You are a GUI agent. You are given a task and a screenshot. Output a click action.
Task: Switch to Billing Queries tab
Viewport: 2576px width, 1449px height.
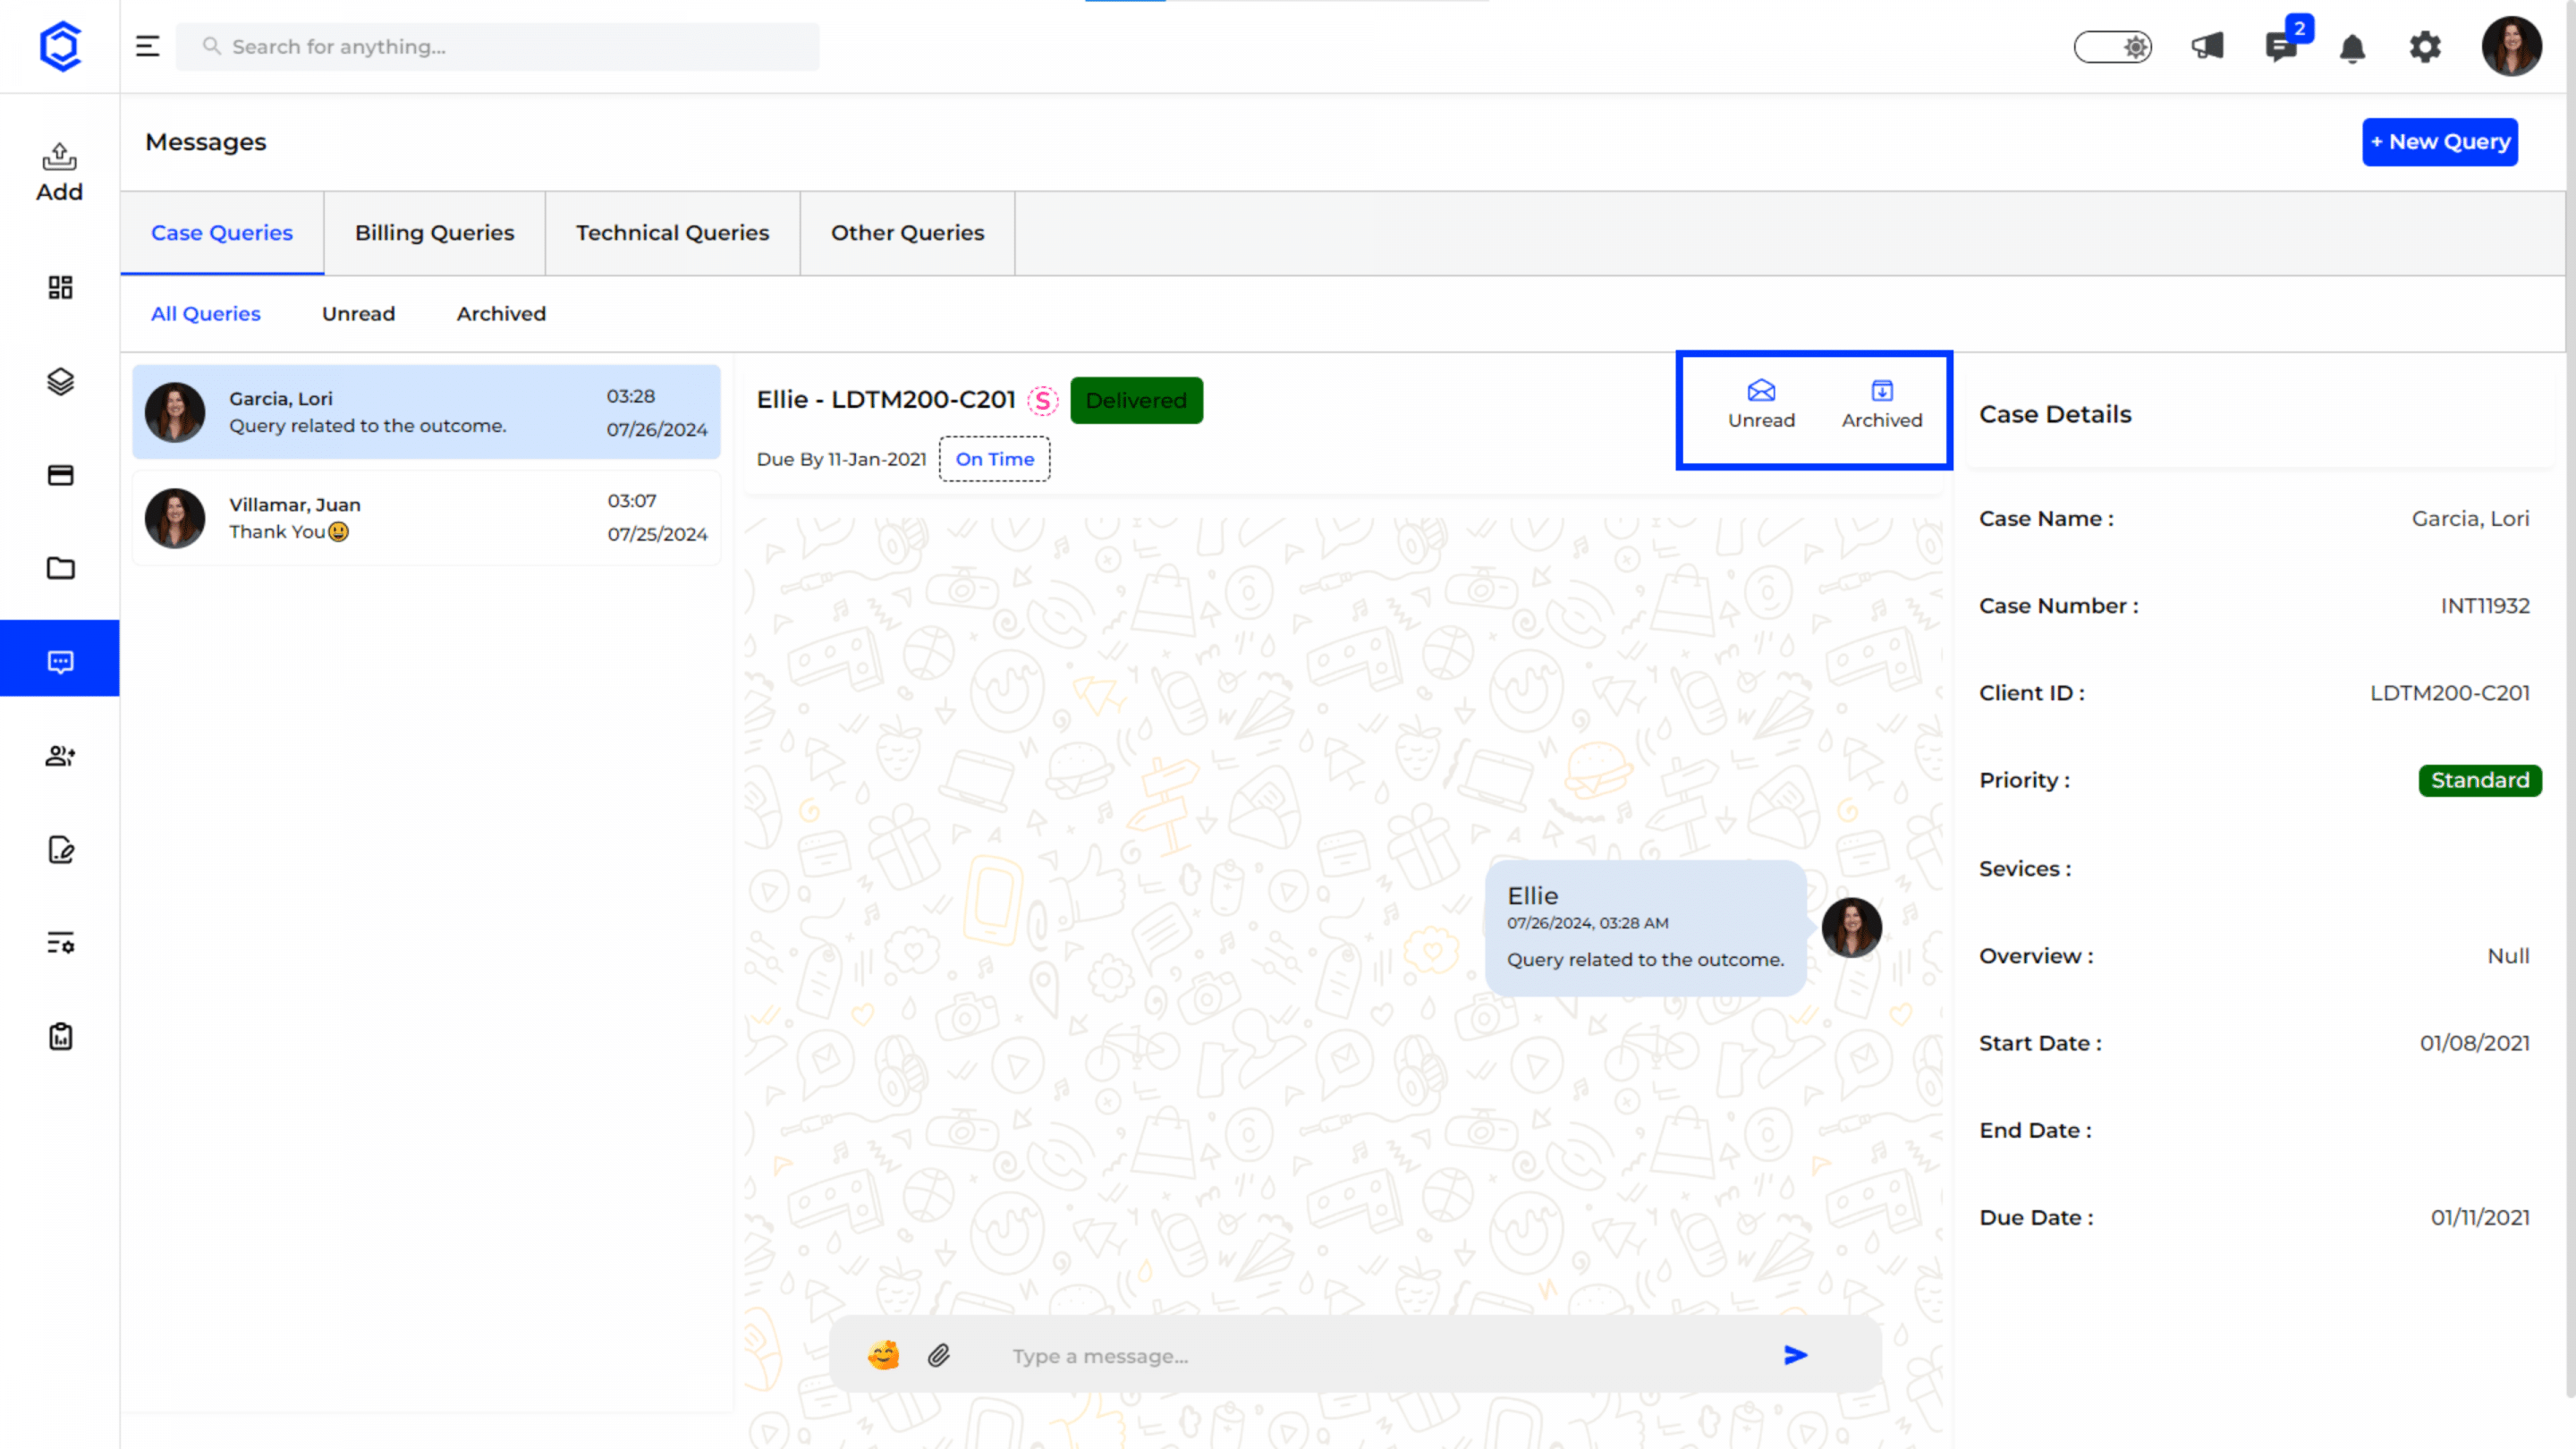434,233
